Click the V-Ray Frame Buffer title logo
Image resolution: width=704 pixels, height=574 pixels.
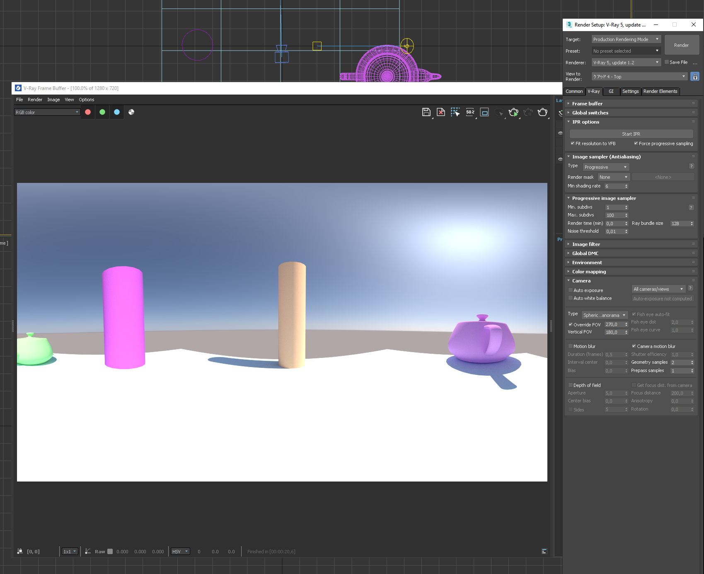click(18, 88)
